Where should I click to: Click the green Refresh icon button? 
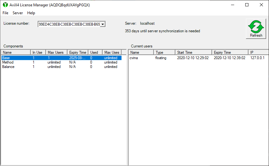pos(256,29)
